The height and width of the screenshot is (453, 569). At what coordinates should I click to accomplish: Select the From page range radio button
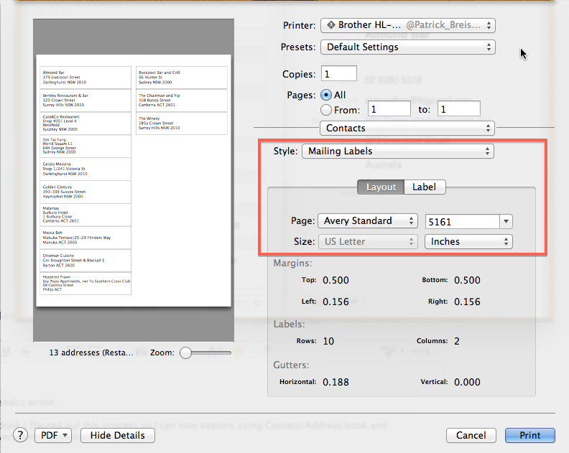pyautogui.click(x=326, y=110)
